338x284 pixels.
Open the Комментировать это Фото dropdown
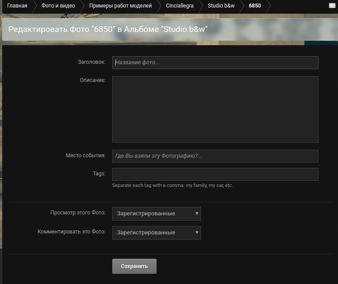[156, 233]
